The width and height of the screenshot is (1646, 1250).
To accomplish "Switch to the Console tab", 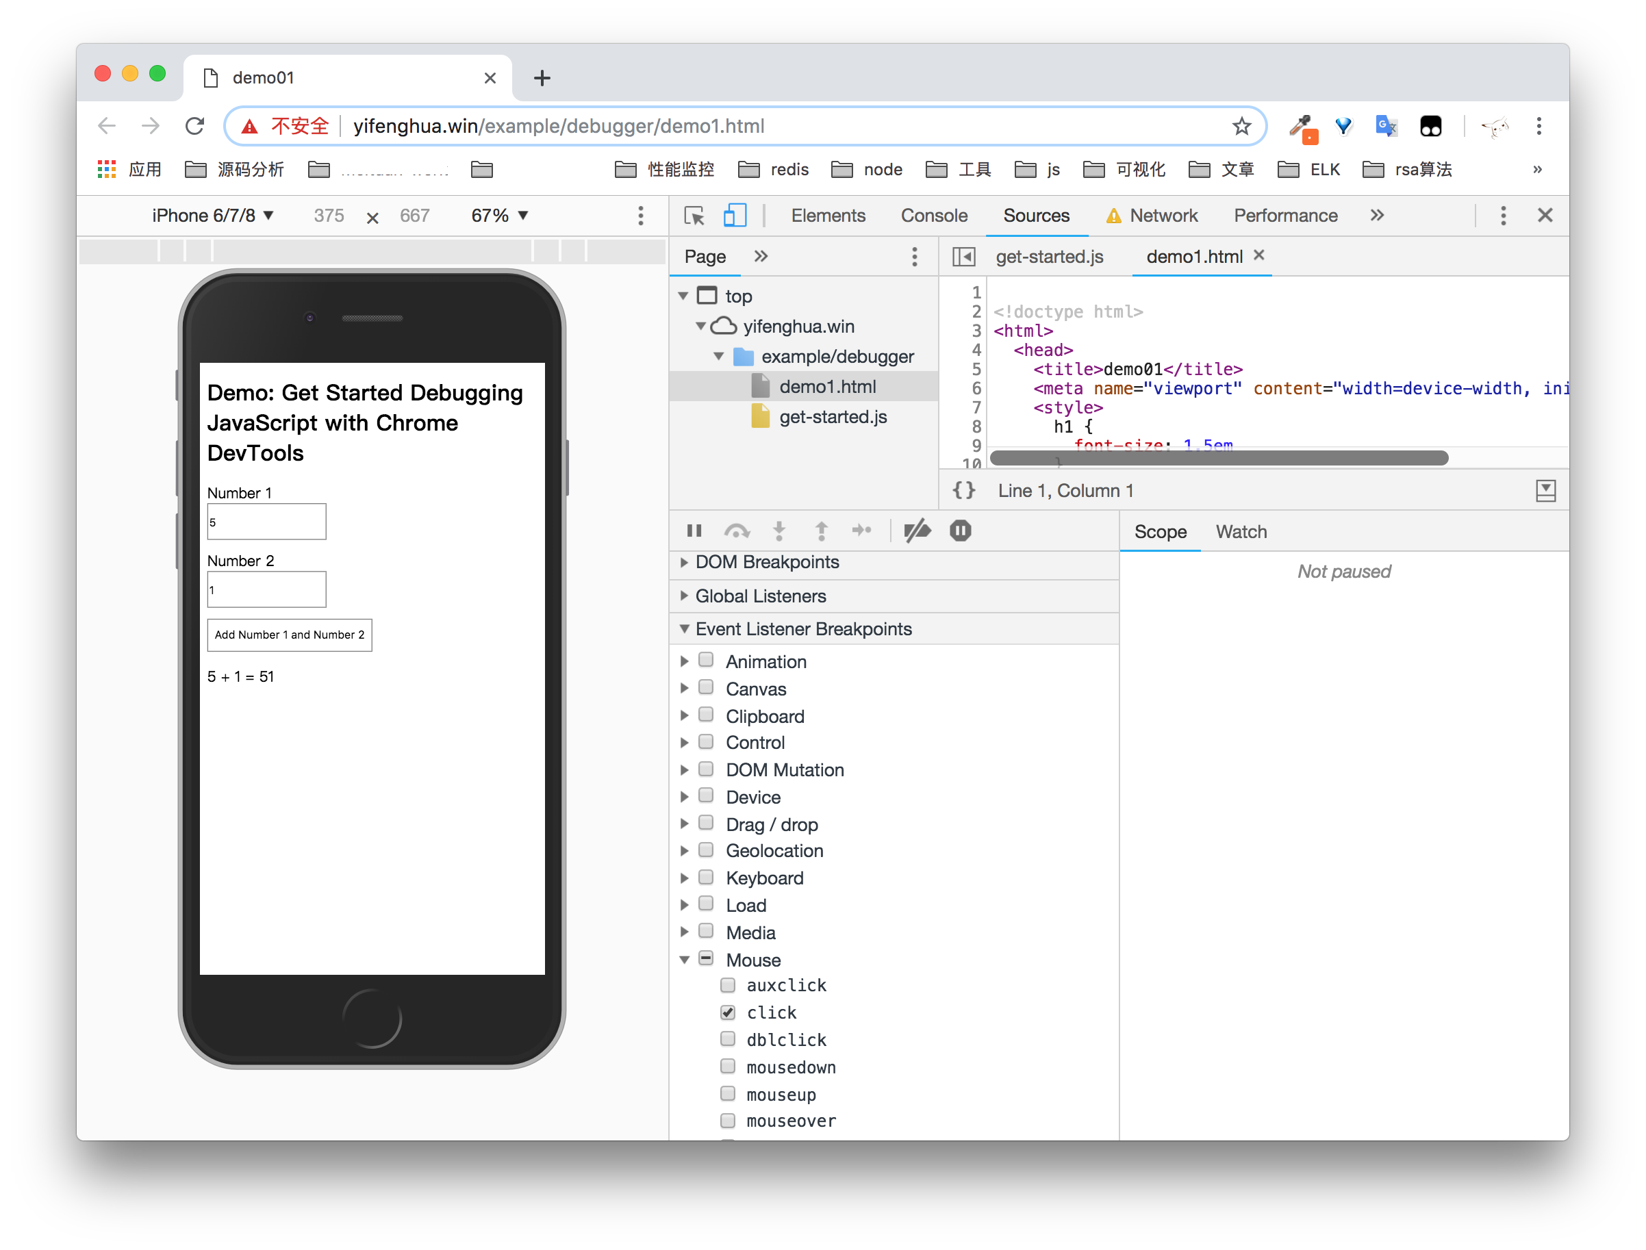I will tap(934, 216).
